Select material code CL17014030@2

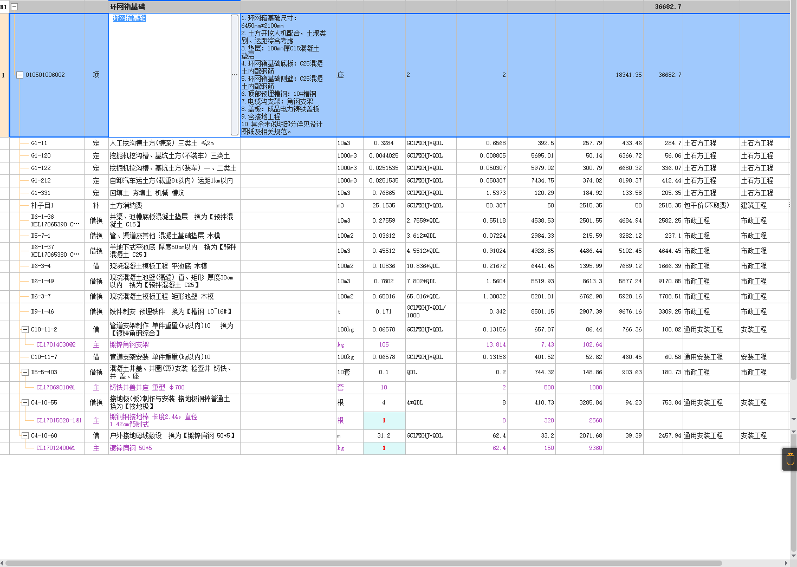point(56,344)
